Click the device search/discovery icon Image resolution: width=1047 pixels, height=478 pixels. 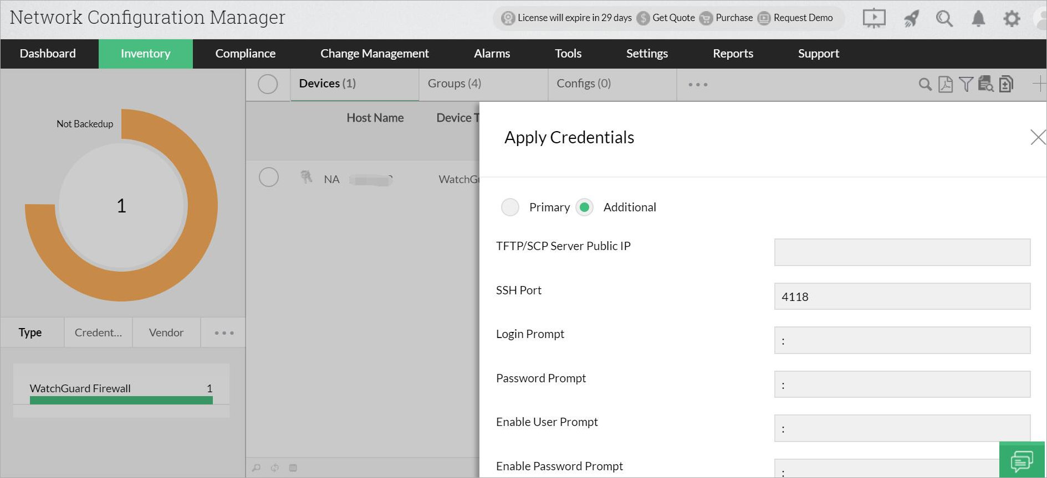[985, 84]
